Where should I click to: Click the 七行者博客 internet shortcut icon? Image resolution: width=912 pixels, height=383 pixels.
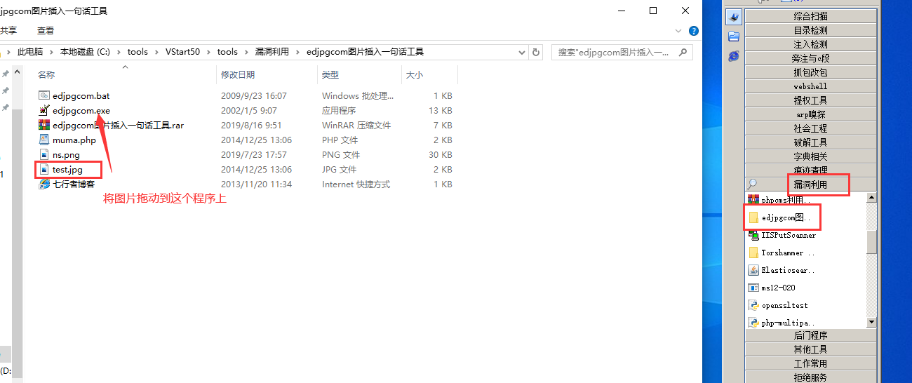(x=43, y=184)
